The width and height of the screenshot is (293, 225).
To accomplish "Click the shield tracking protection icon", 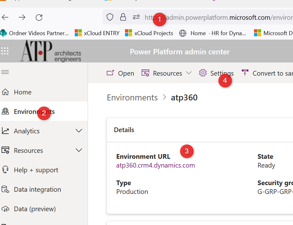I will pos(110,17).
